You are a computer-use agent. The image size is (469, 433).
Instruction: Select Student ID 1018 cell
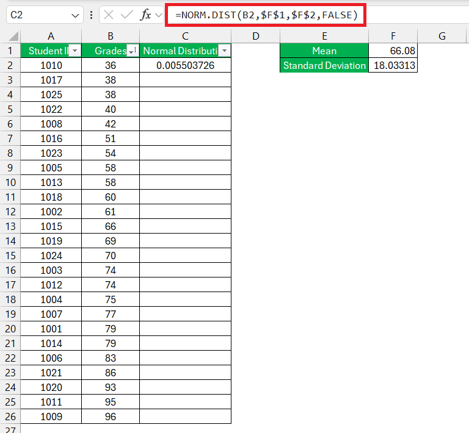point(51,197)
